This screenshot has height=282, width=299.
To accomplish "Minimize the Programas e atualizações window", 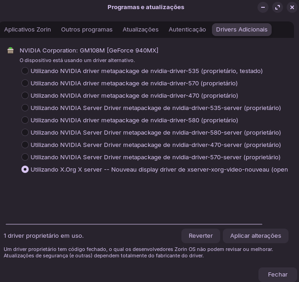I will tap(263, 7).
